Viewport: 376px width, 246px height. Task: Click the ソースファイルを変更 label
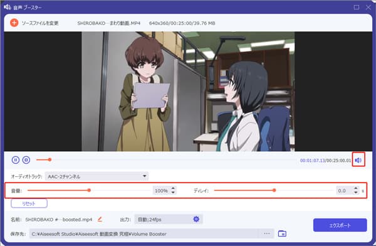40,23
